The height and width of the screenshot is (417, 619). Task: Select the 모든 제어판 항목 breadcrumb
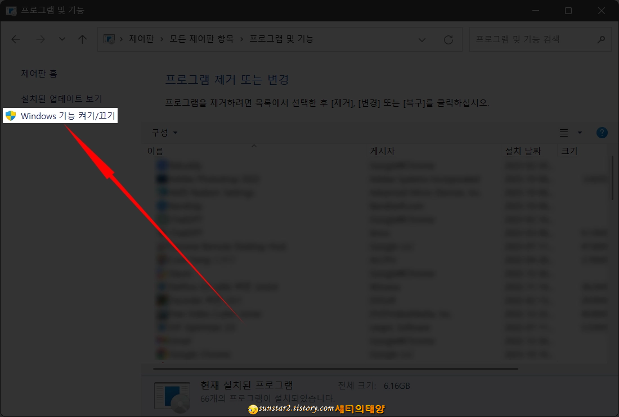(201, 39)
